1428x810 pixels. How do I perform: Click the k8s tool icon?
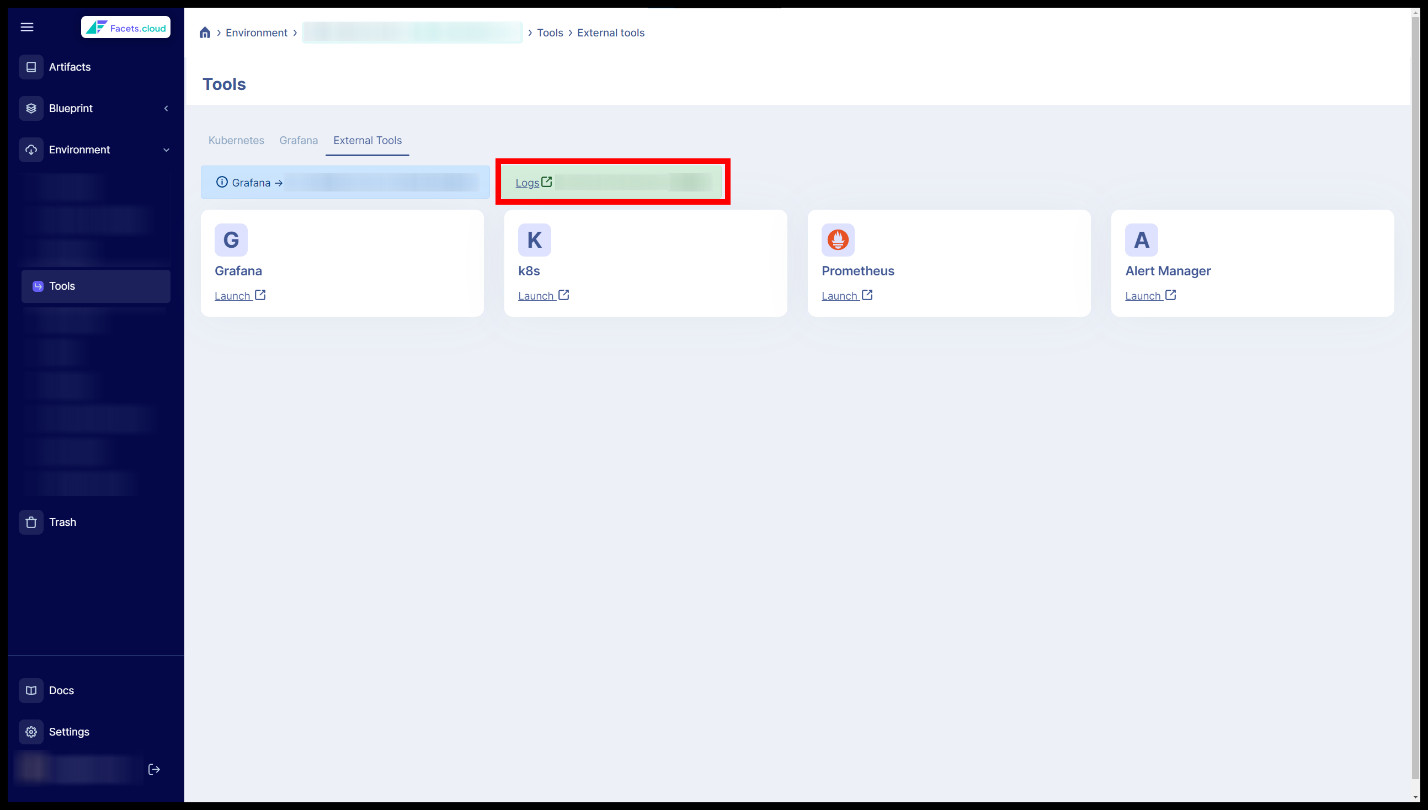coord(534,239)
